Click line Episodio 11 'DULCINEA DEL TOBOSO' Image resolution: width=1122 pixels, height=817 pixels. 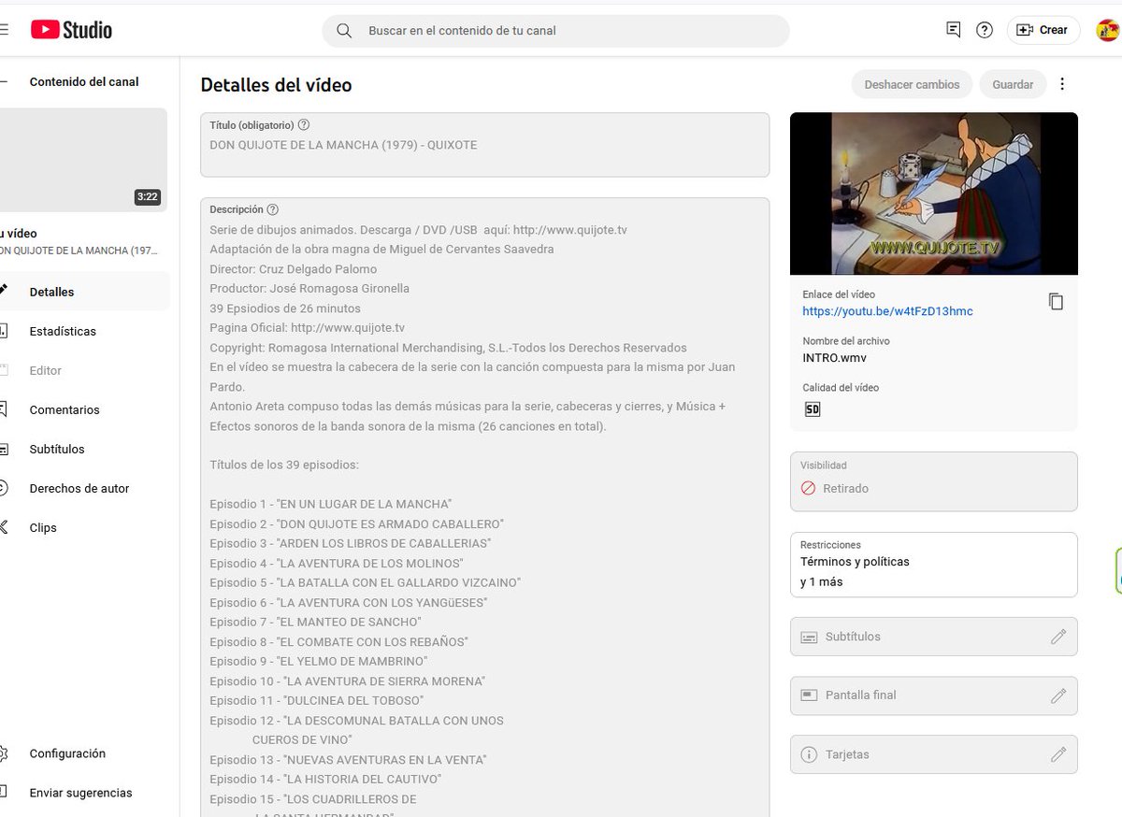pos(317,701)
